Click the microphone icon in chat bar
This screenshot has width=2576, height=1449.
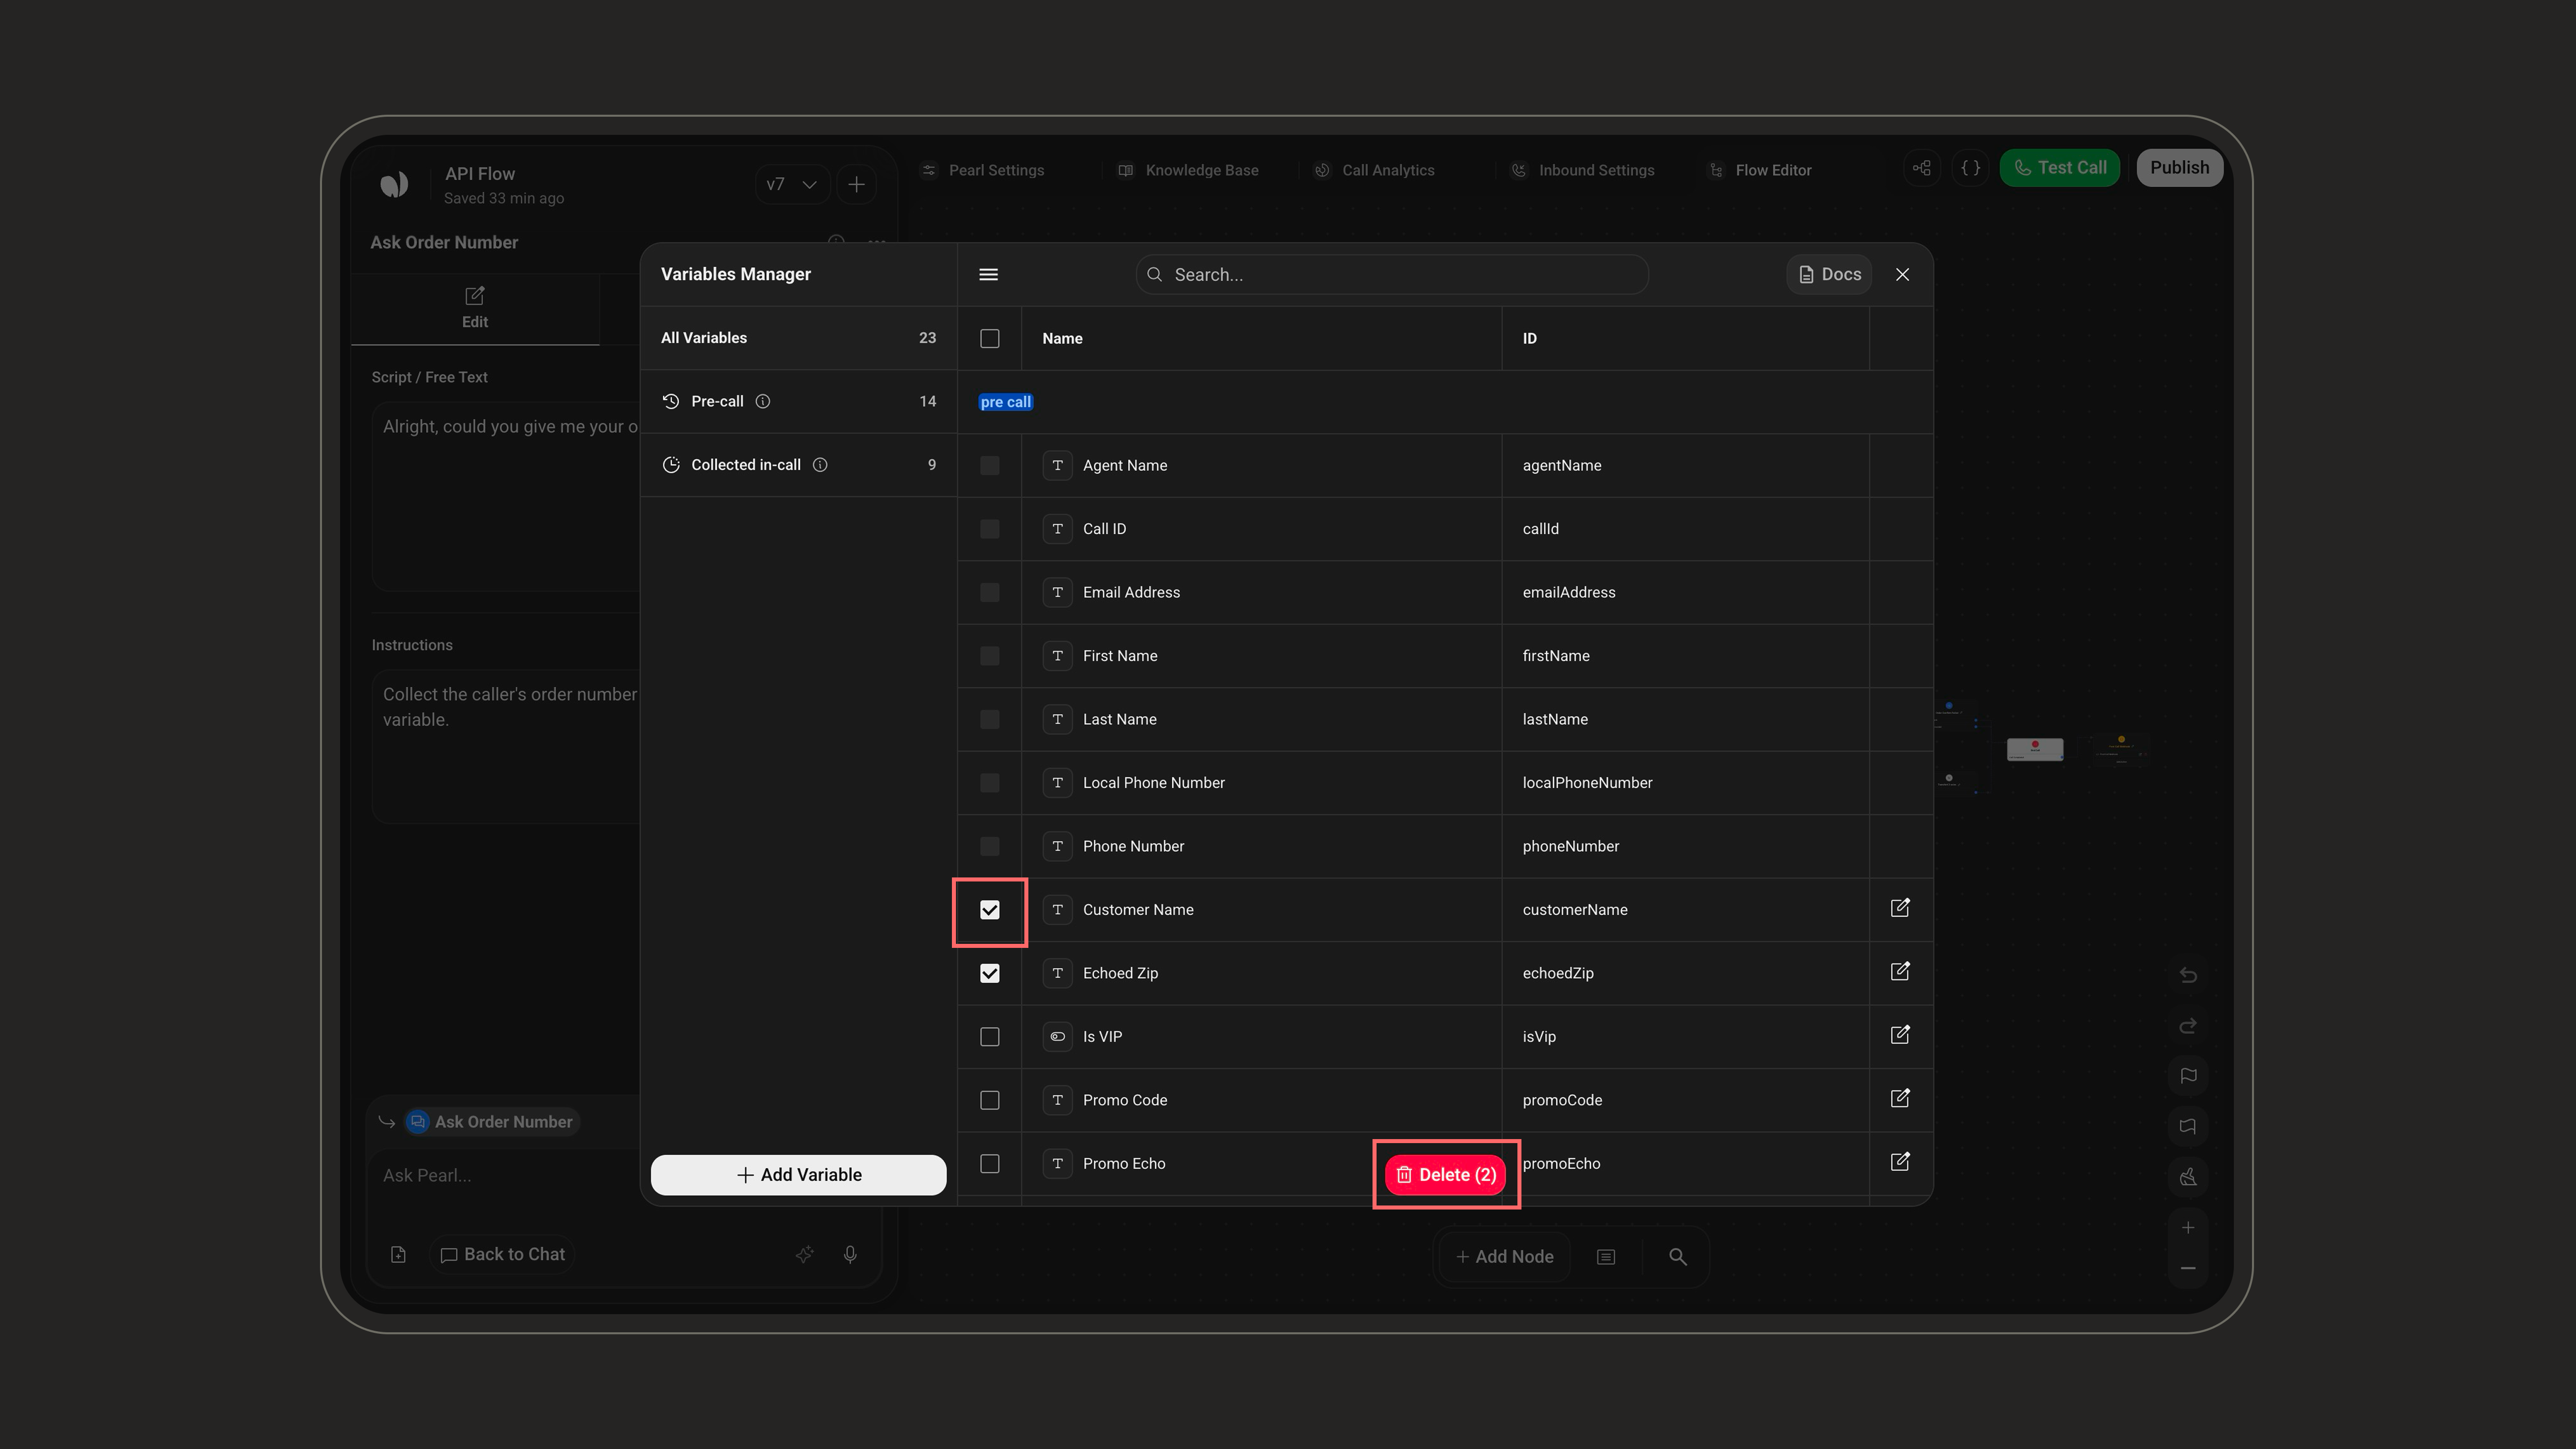click(x=850, y=1255)
